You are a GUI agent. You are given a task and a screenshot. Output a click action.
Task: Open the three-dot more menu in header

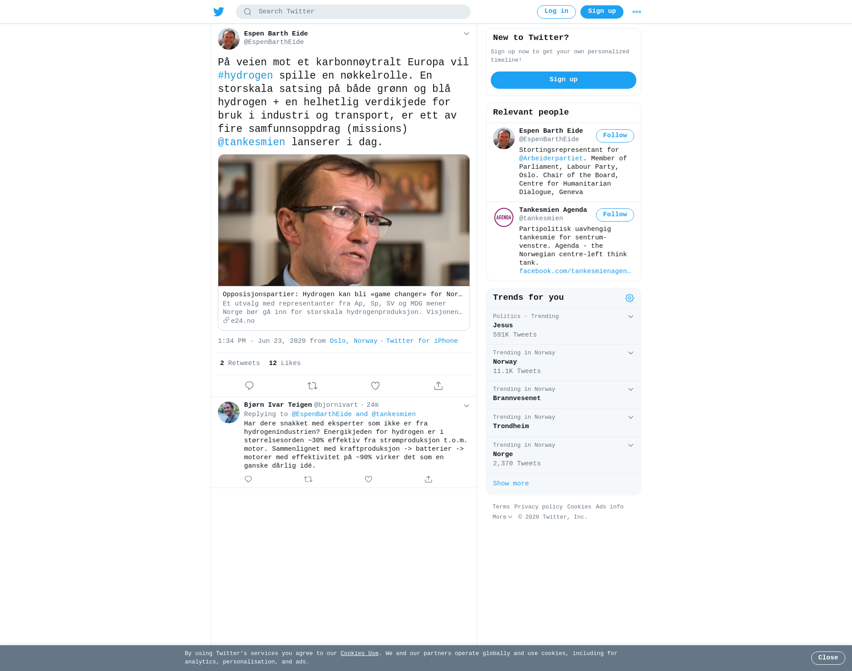[x=637, y=12]
